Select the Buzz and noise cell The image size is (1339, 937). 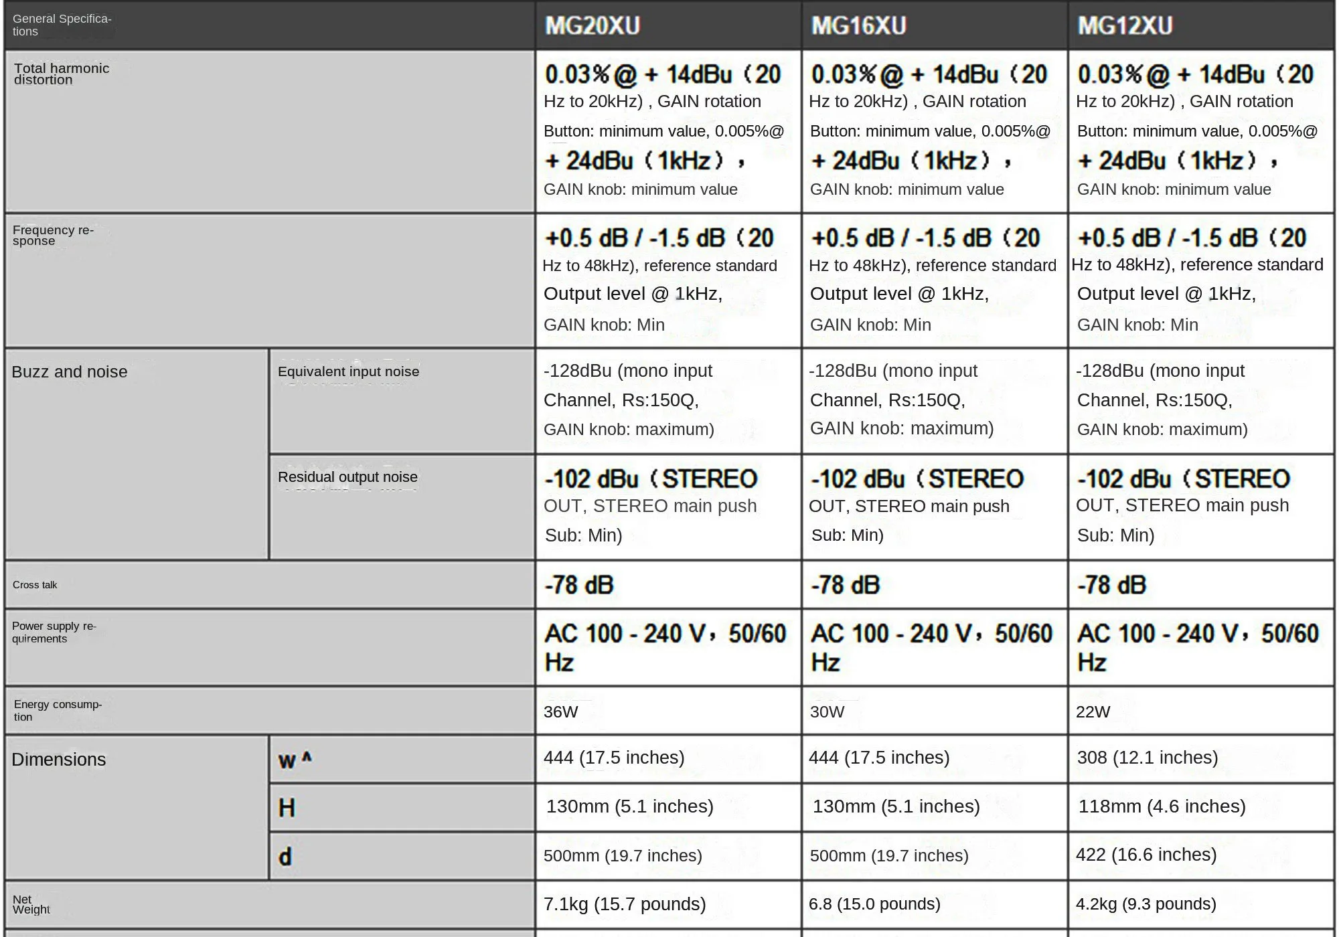70,372
